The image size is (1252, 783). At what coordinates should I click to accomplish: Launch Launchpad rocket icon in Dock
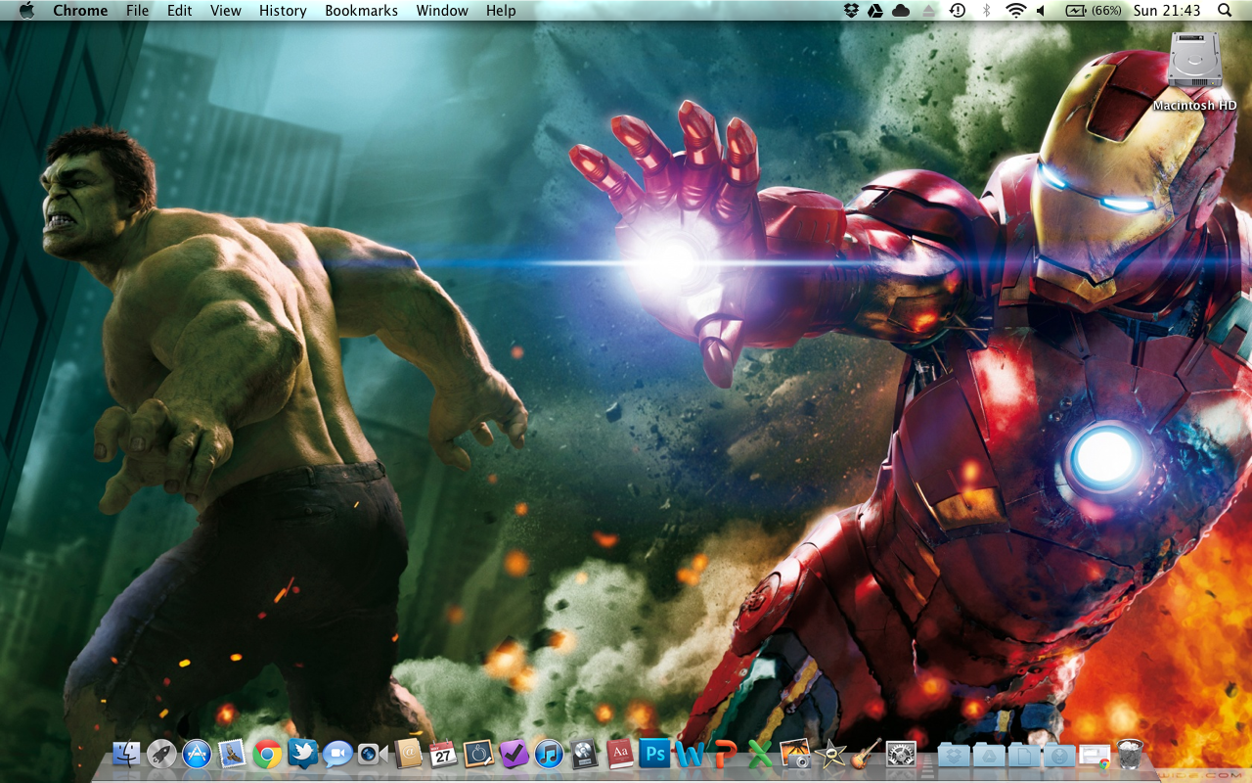(x=161, y=754)
